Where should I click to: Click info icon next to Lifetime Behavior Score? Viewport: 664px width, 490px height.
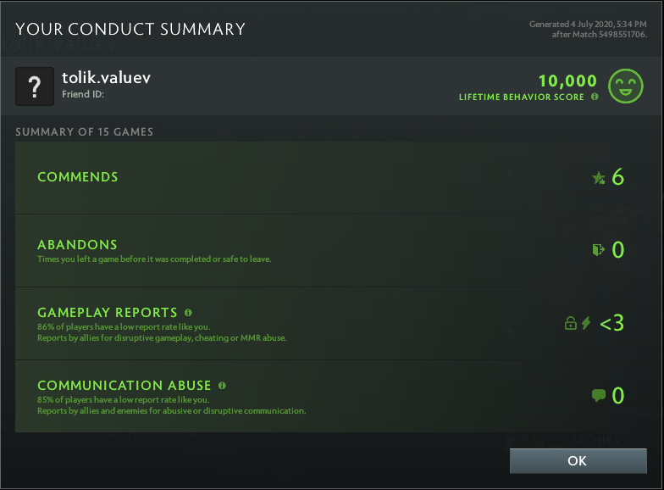coord(595,97)
